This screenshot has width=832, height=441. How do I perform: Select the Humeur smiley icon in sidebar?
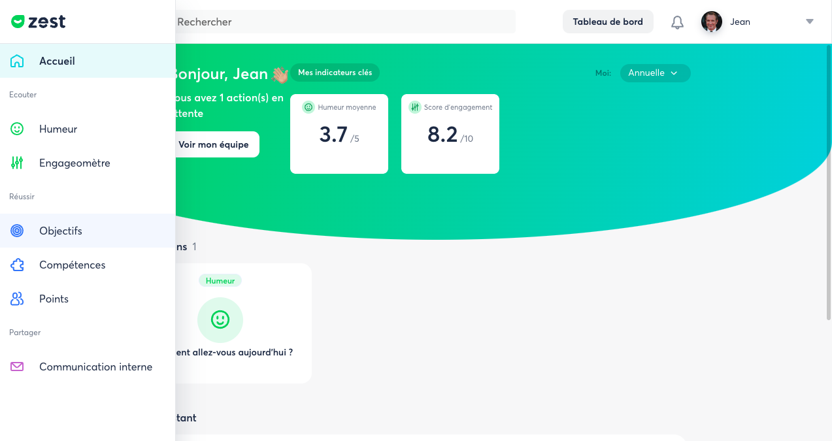point(17,129)
